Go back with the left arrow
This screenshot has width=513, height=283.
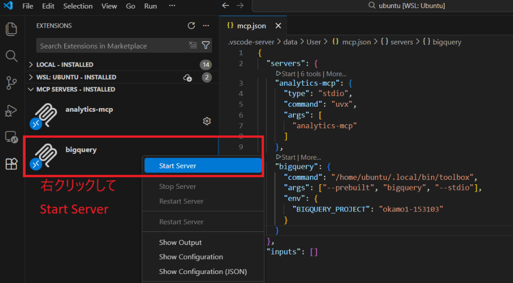click(x=225, y=6)
